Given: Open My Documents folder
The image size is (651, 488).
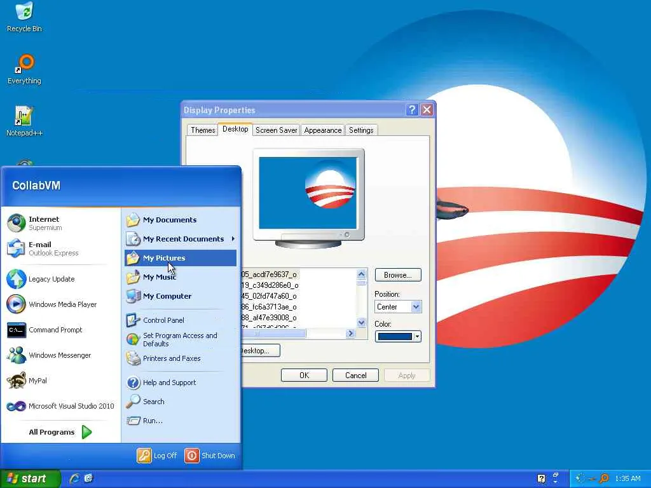Looking at the screenshot, I should click(181, 220).
